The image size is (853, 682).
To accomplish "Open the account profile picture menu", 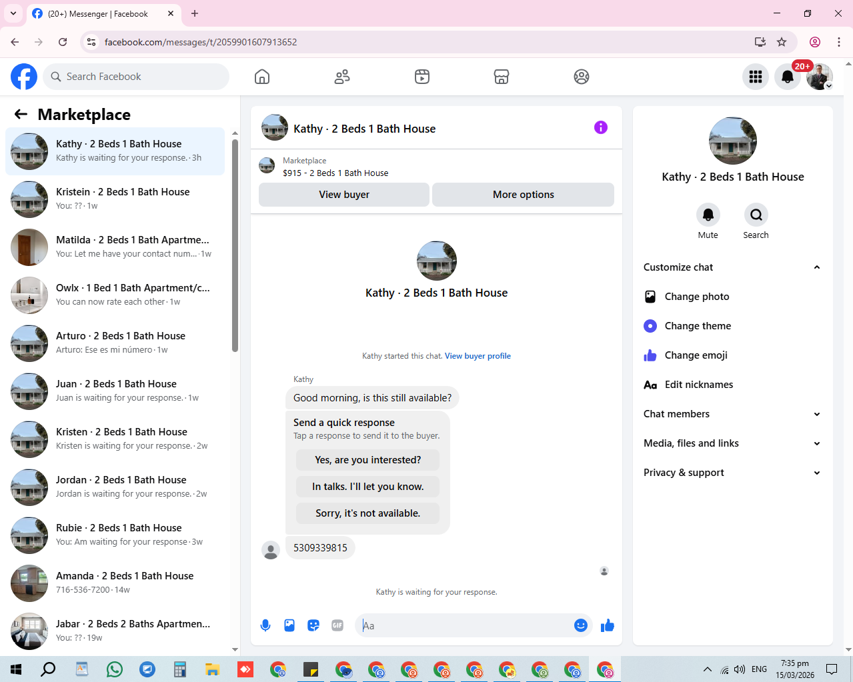I will [819, 77].
